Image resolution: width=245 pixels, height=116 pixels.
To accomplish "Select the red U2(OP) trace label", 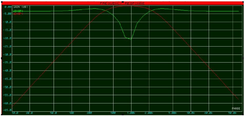I will point(18,14).
